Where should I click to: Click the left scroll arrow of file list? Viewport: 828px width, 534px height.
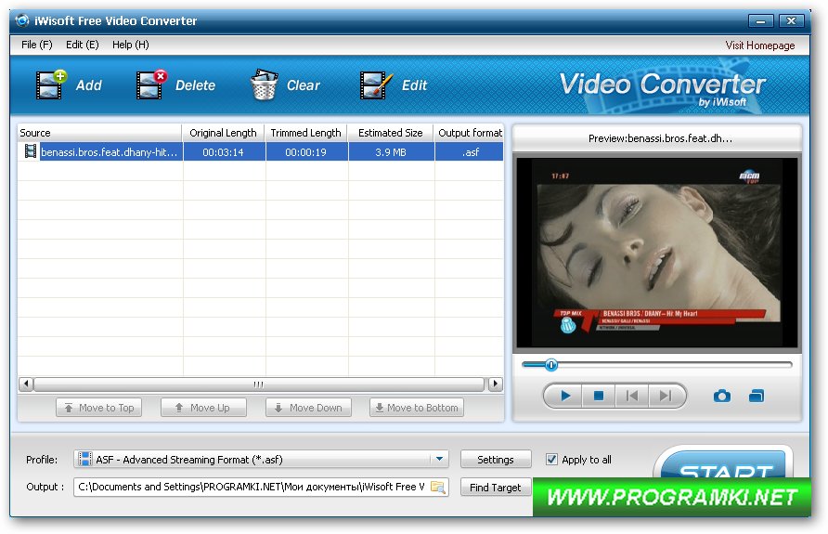(26, 384)
